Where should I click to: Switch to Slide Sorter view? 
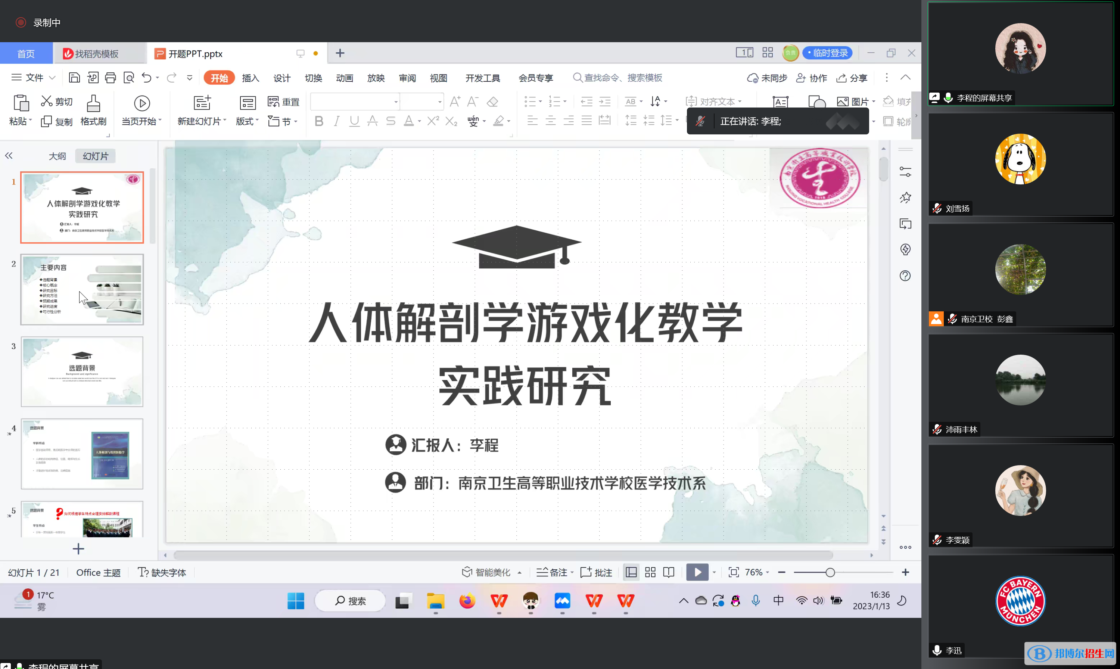pos(650,572)
